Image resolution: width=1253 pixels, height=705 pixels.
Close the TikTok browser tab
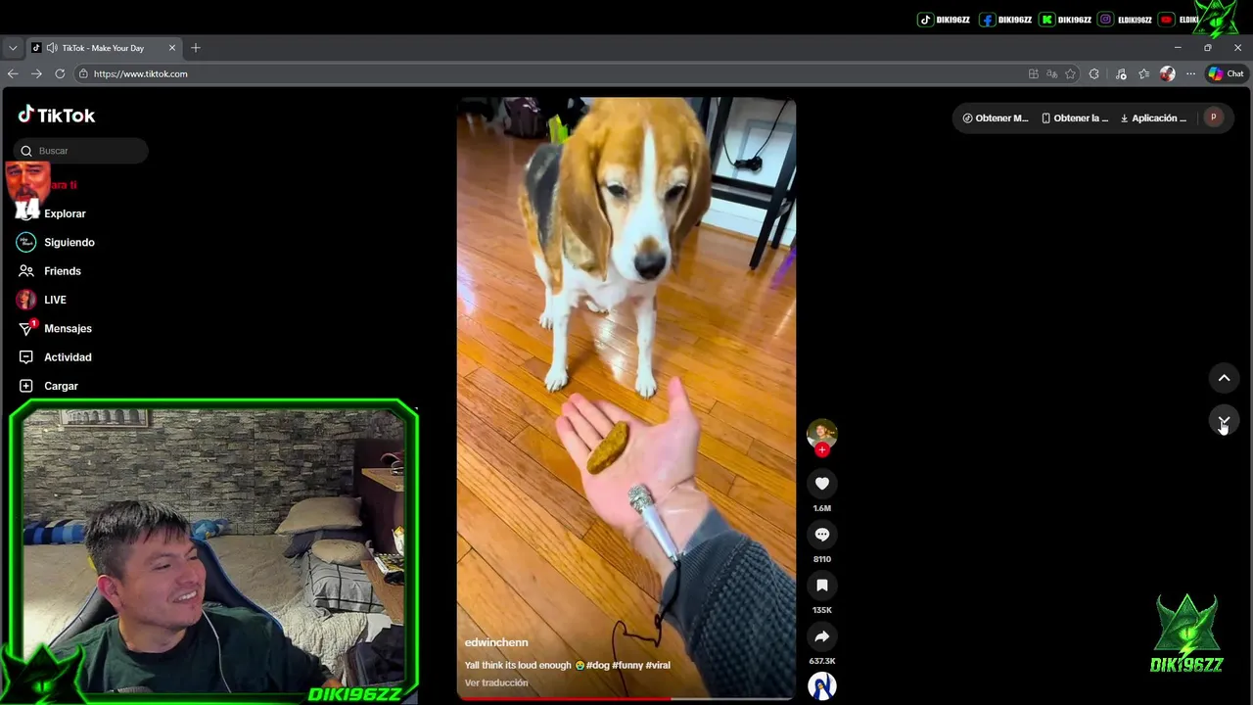(172, 48)
